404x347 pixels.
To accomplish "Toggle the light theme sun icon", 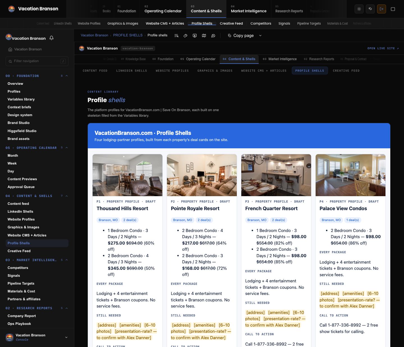I will [359, 9].
